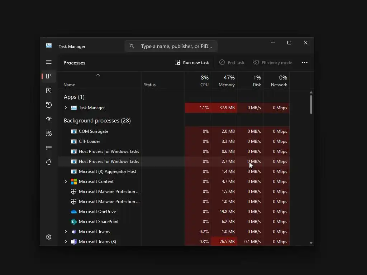Click the Microsoft (R) Aggregator Host icon

click(x=74, y=172)
